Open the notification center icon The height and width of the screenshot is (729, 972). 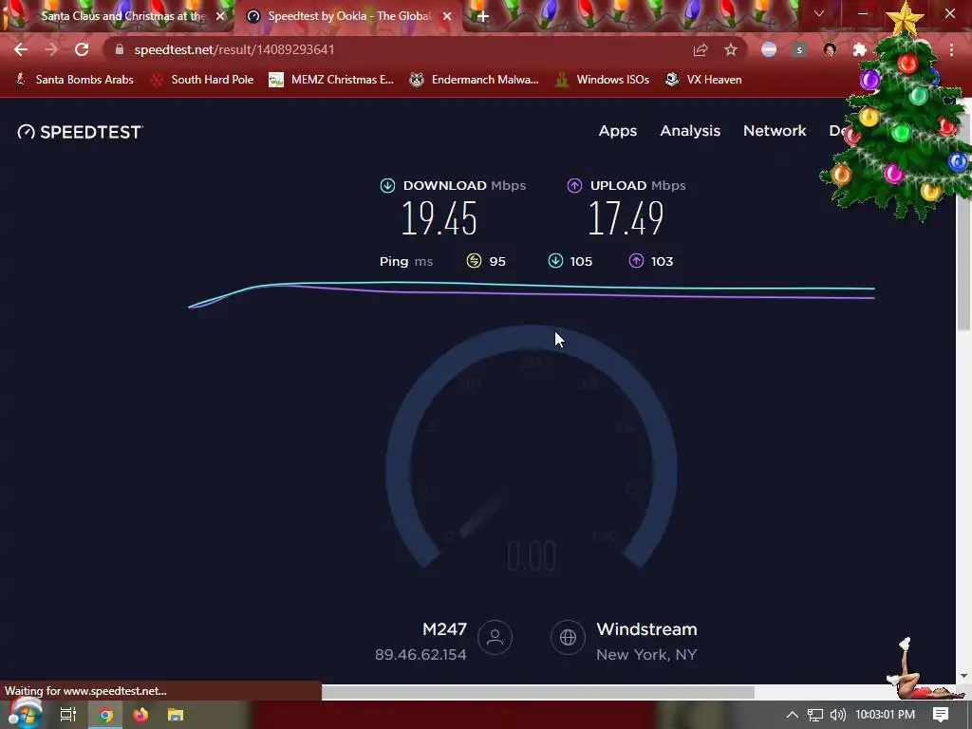pos(941,715)
